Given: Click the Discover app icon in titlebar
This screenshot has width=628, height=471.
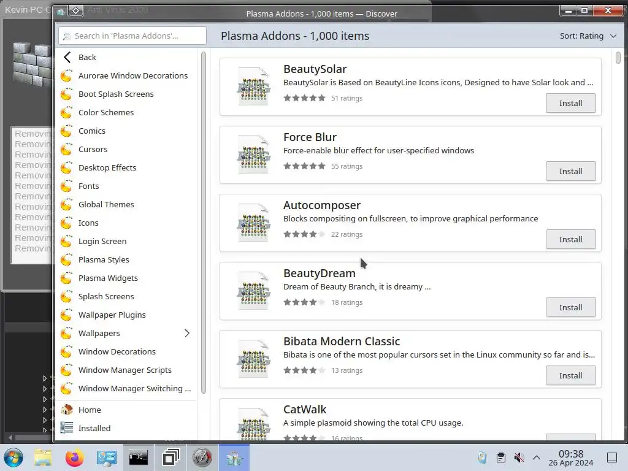Looking at the screenshot, I should 61,12.
